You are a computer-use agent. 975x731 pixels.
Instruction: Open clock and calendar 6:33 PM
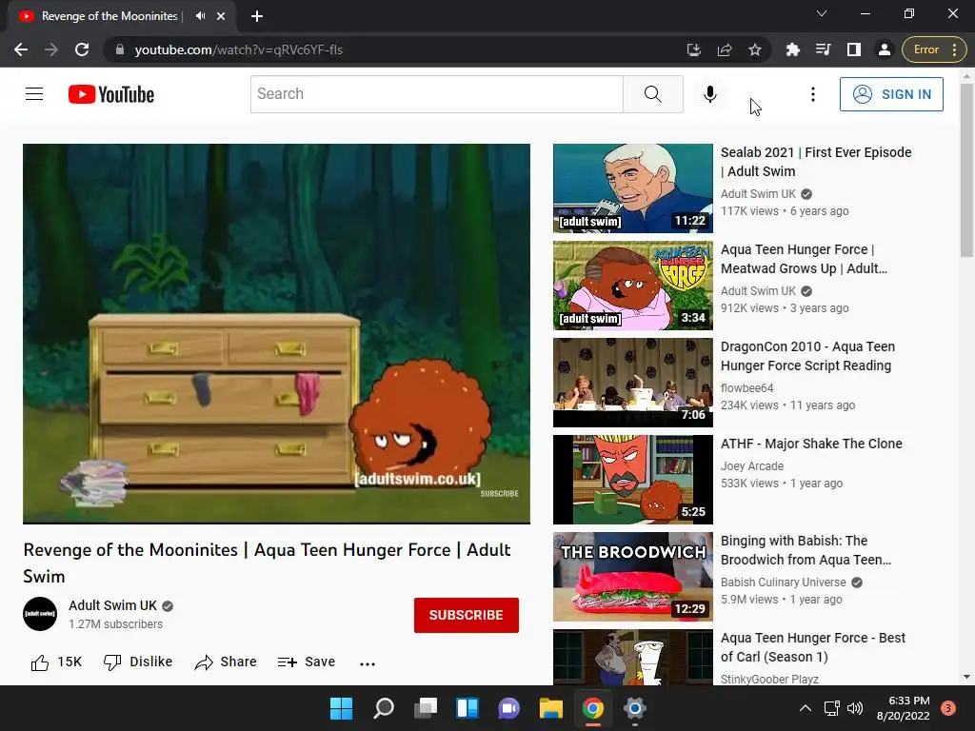click(x=904, y=708)
